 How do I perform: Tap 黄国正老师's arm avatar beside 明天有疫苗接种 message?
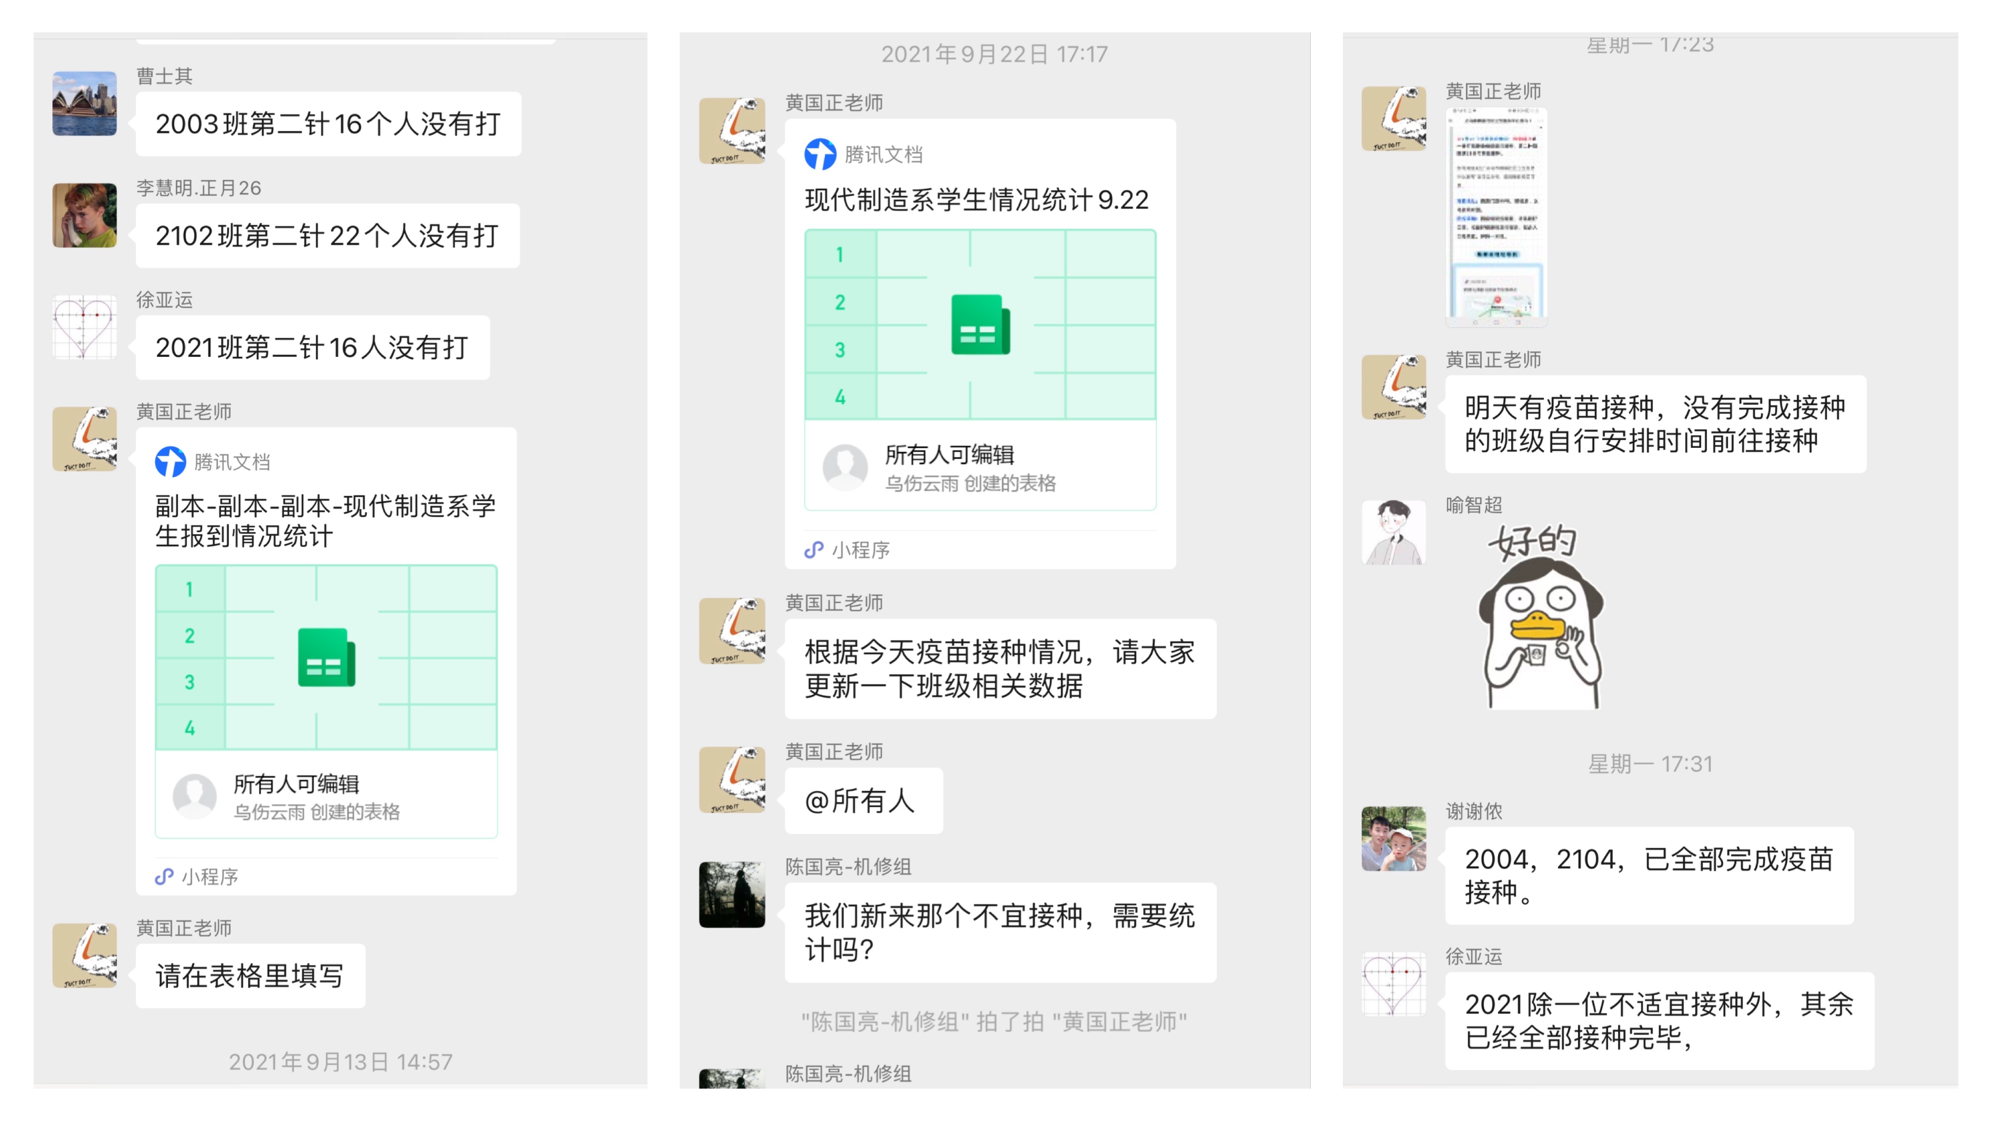click(x=1394, y=387)
